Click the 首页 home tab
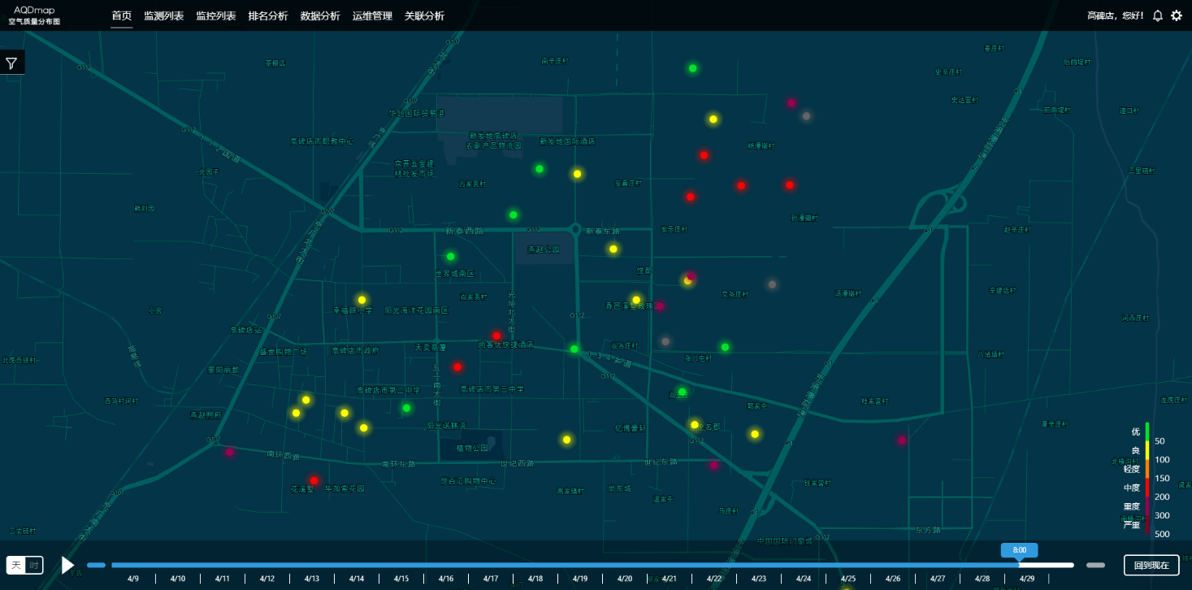 [121, 15]
